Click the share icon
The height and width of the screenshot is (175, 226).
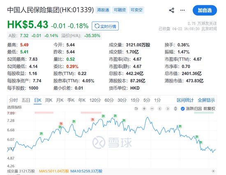click(171, 10)
